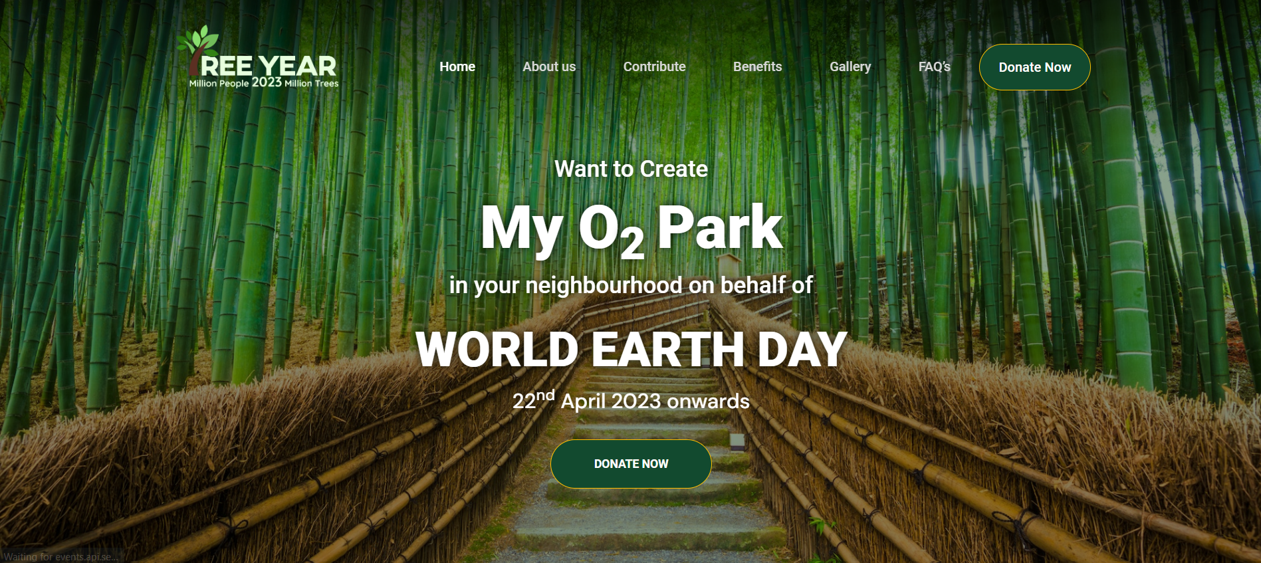Screen dimensions: 1261x563
Task: Click the word "Park" in hero heading
Action: 720,227
